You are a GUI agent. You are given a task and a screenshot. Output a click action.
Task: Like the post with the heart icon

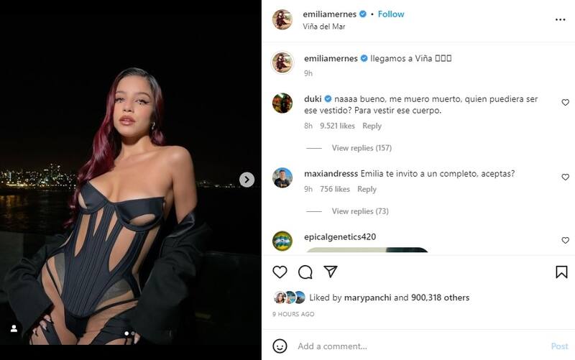(x=280, y=272)
